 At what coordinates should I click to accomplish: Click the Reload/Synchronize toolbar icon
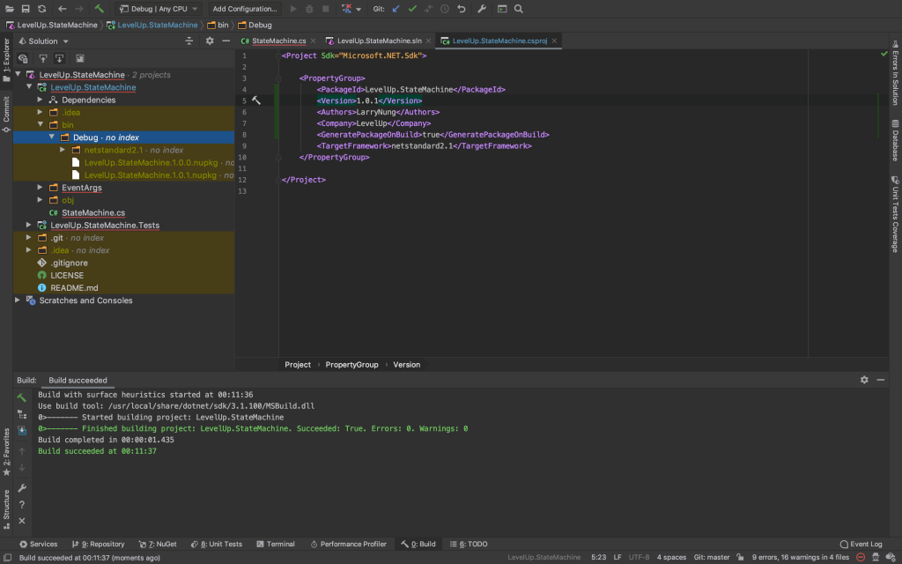coord(42,9)
